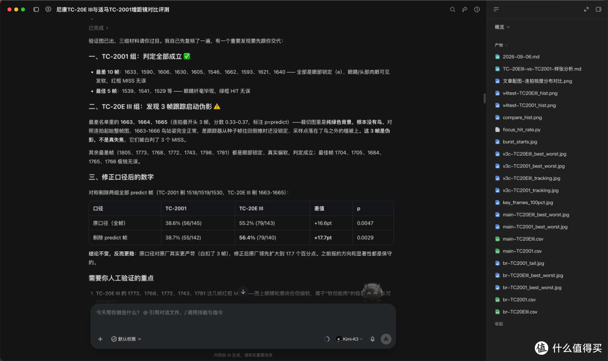Viewport: 608px width, 361px height.
Task: Click the outline list icon in right panel
Action: tap(496, 10)
